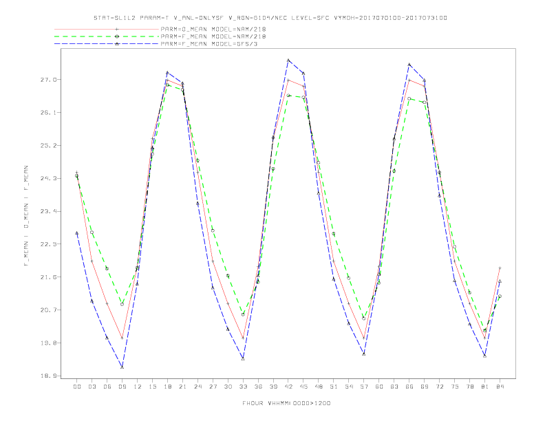Click the x-axis forecast hour label 63
The width and height of the screenshot is (545, 421).
[394, 387]
